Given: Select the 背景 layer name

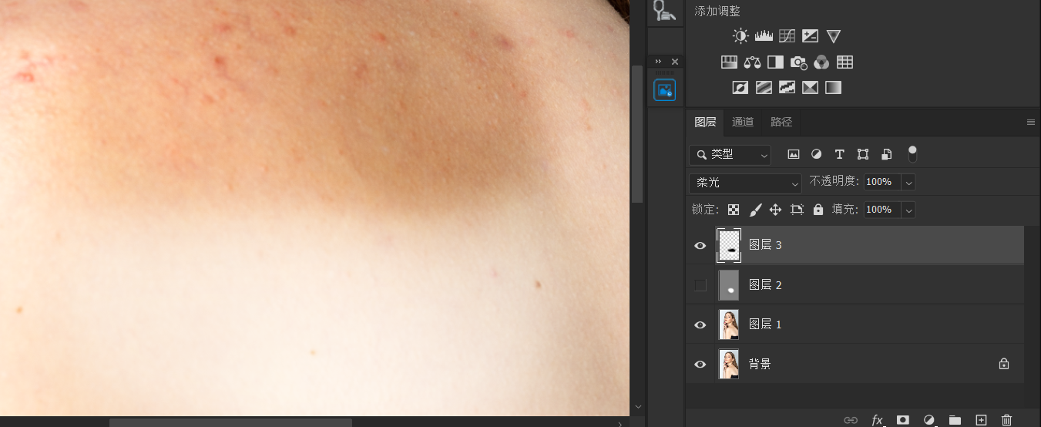Looking at the screenshot, I should tap(760, 364).
